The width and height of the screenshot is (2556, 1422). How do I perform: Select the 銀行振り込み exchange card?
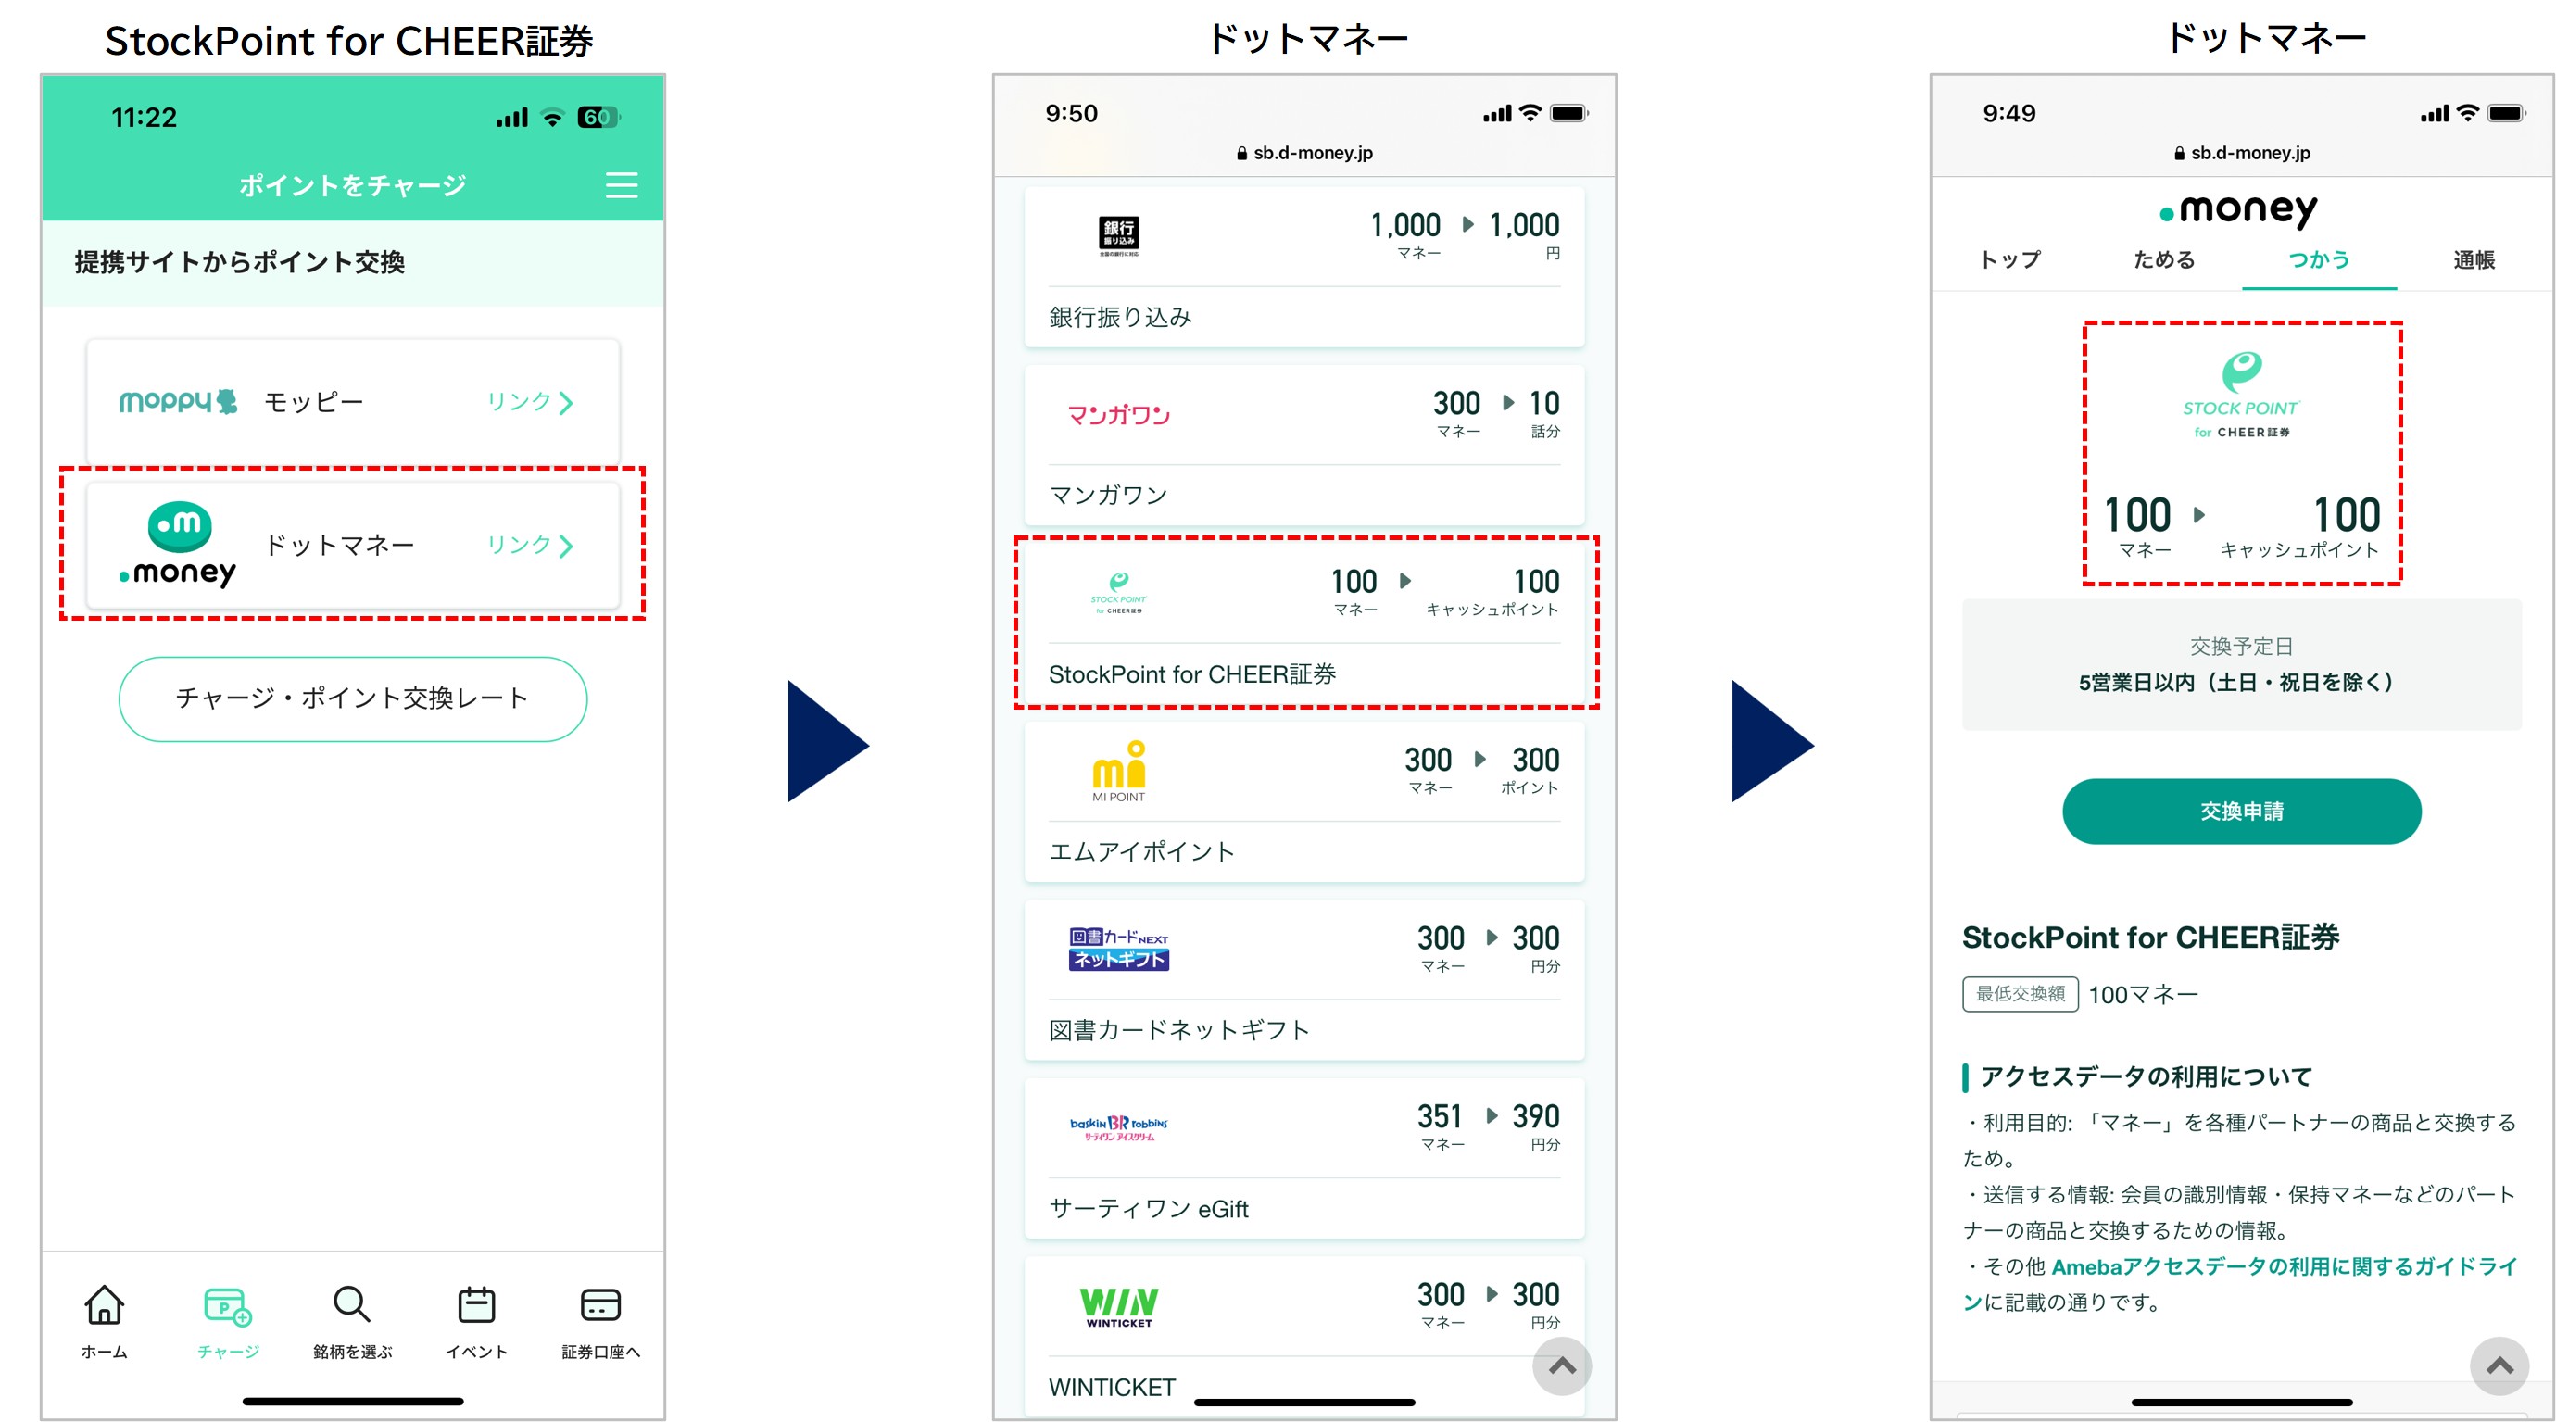(x=1304, y=266)
